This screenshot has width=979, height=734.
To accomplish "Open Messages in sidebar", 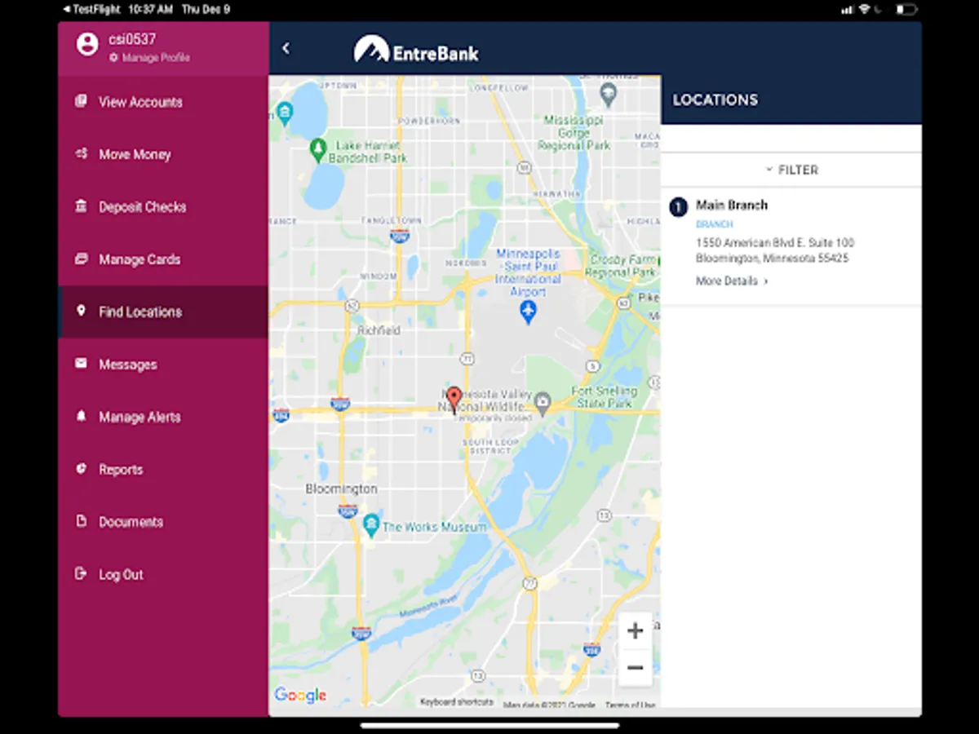I will tap(163, 365).
